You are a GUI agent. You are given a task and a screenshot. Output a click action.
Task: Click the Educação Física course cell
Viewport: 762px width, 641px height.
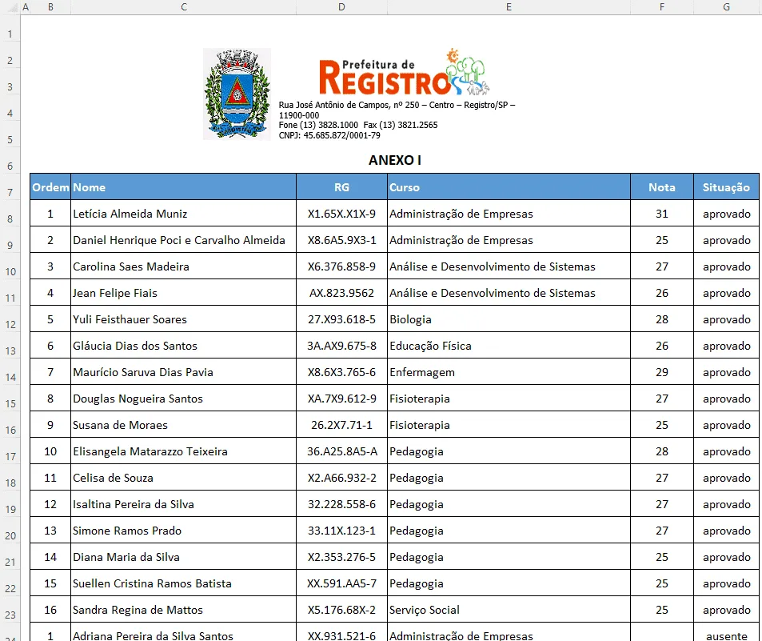click(509, 345)
